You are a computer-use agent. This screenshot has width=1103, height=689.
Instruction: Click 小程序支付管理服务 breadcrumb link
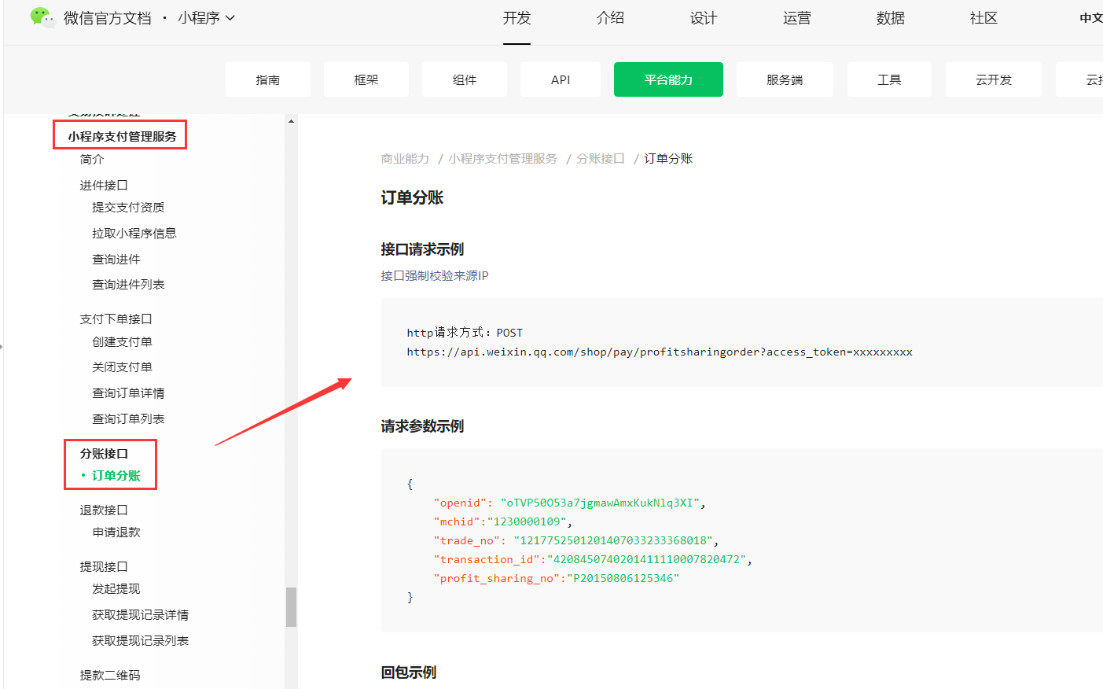click(502, 158)
